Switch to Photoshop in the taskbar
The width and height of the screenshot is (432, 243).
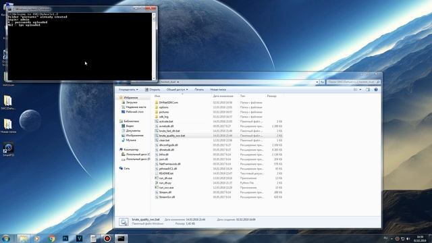[x=65, y=238]
